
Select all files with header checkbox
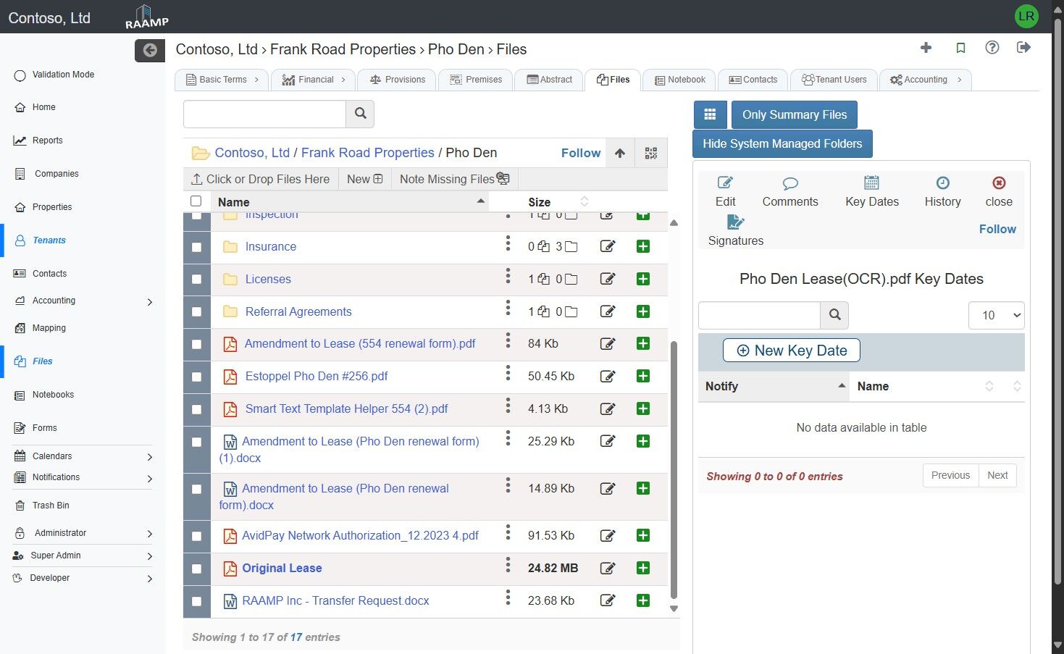(196, 201)
